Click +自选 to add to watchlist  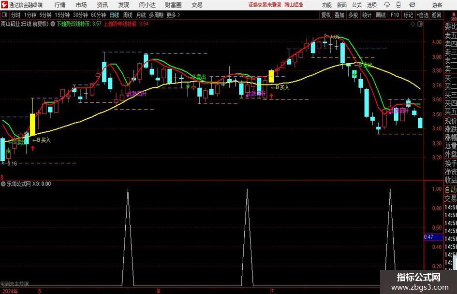click(x=422, y=15)
